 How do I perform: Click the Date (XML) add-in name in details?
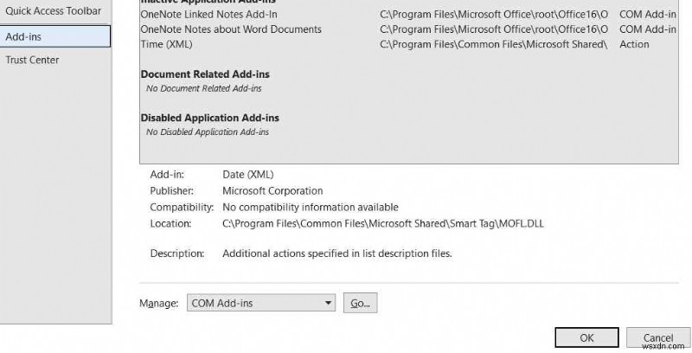click(248, 174)
